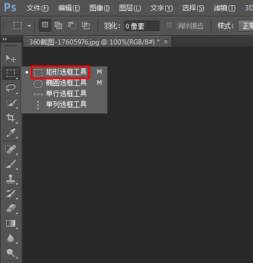Viewport: 253px width, 263px height.
Task: Enable the 消除锯齿 anti-alias checkbox
Action: [x=169, y=26]
